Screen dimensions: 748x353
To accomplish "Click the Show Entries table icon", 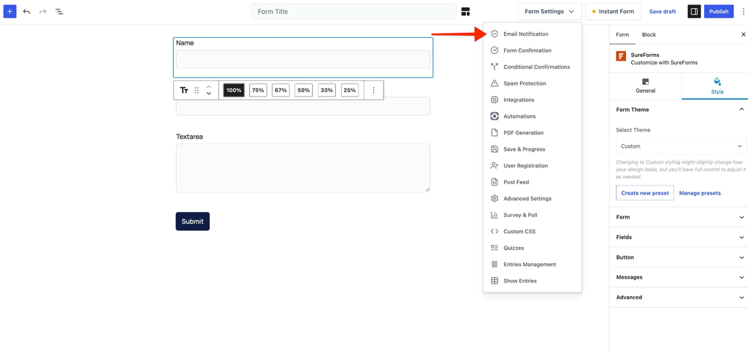I will 495,281.
